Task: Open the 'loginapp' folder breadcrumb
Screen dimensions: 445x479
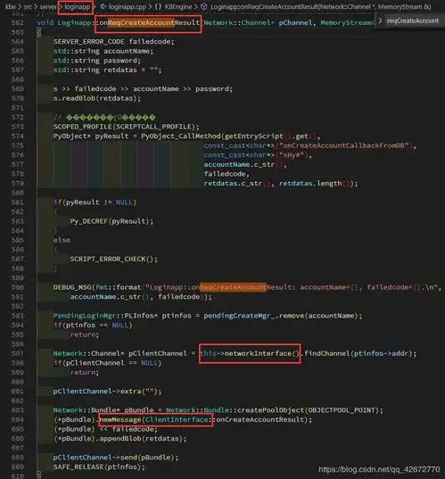Action: point(77,6)
